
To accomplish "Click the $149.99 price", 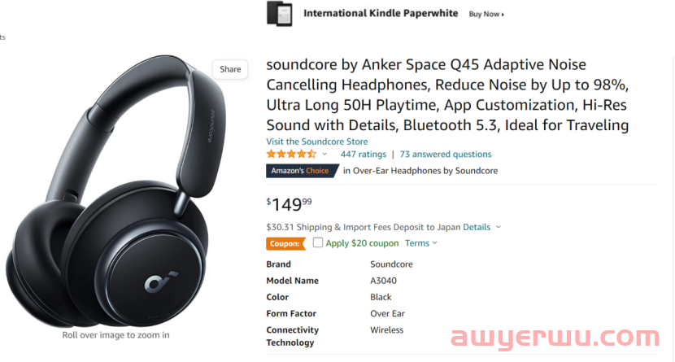I will [x=289, y=204].
